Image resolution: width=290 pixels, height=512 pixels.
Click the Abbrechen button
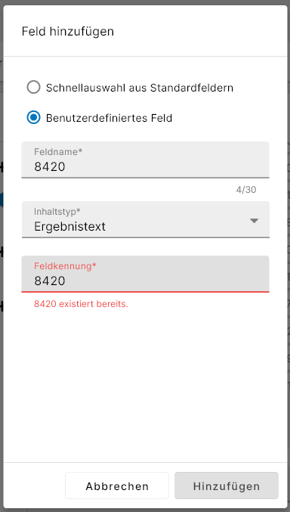pyautogui.click(x=117, y=486)
